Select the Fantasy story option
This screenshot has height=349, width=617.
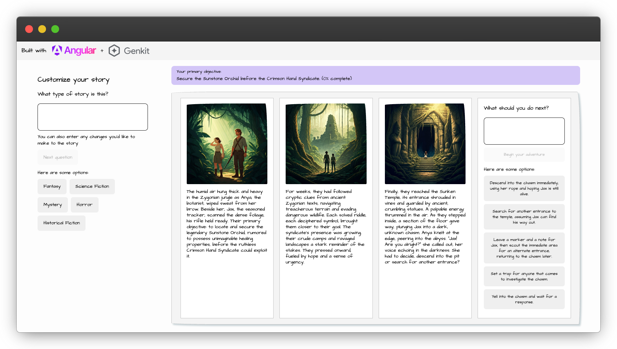pyautogui.click(x=52, y=186)
